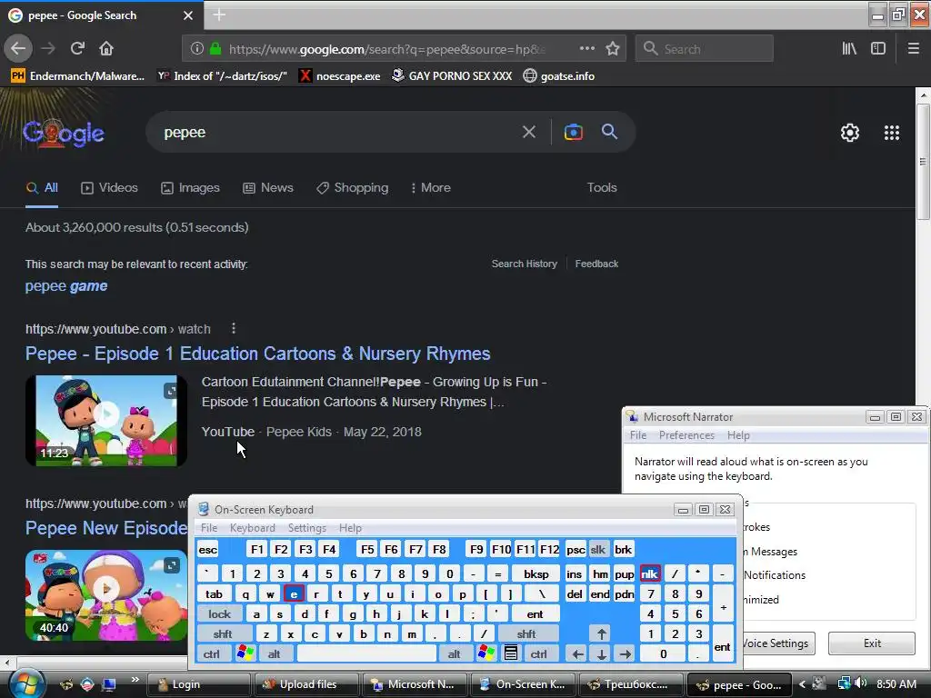Toggle the ins key on On-Screen Keyboard
931x698 pixels.
coord(575,574)
